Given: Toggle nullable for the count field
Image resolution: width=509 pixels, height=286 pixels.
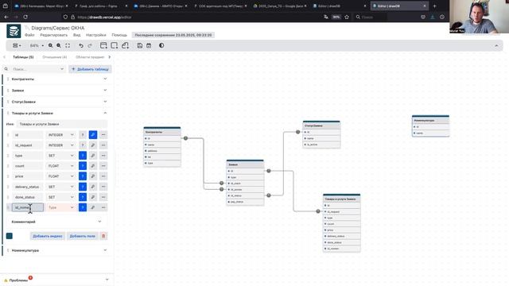Looking at the screenshot, I should tap(83, 166).
